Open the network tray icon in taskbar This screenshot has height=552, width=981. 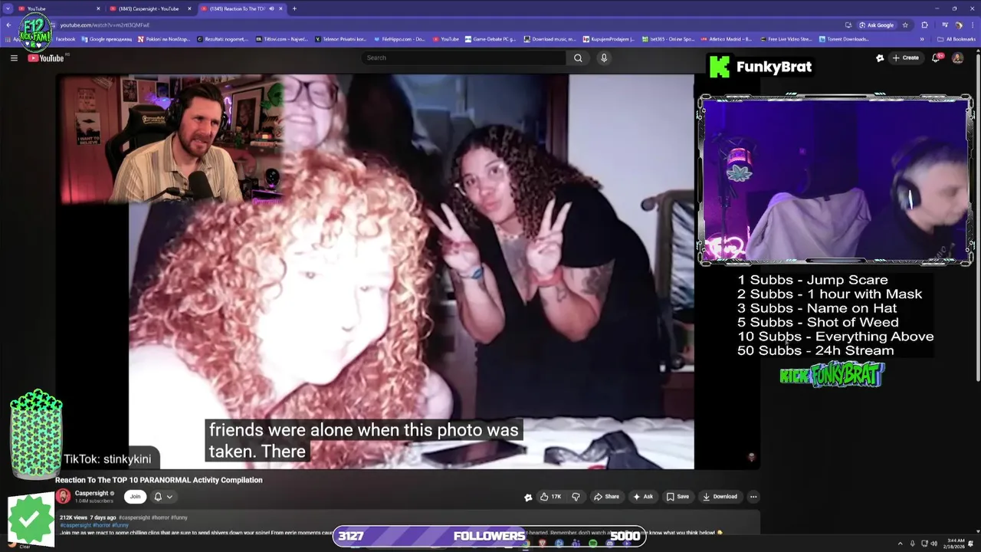coord(924,544)
